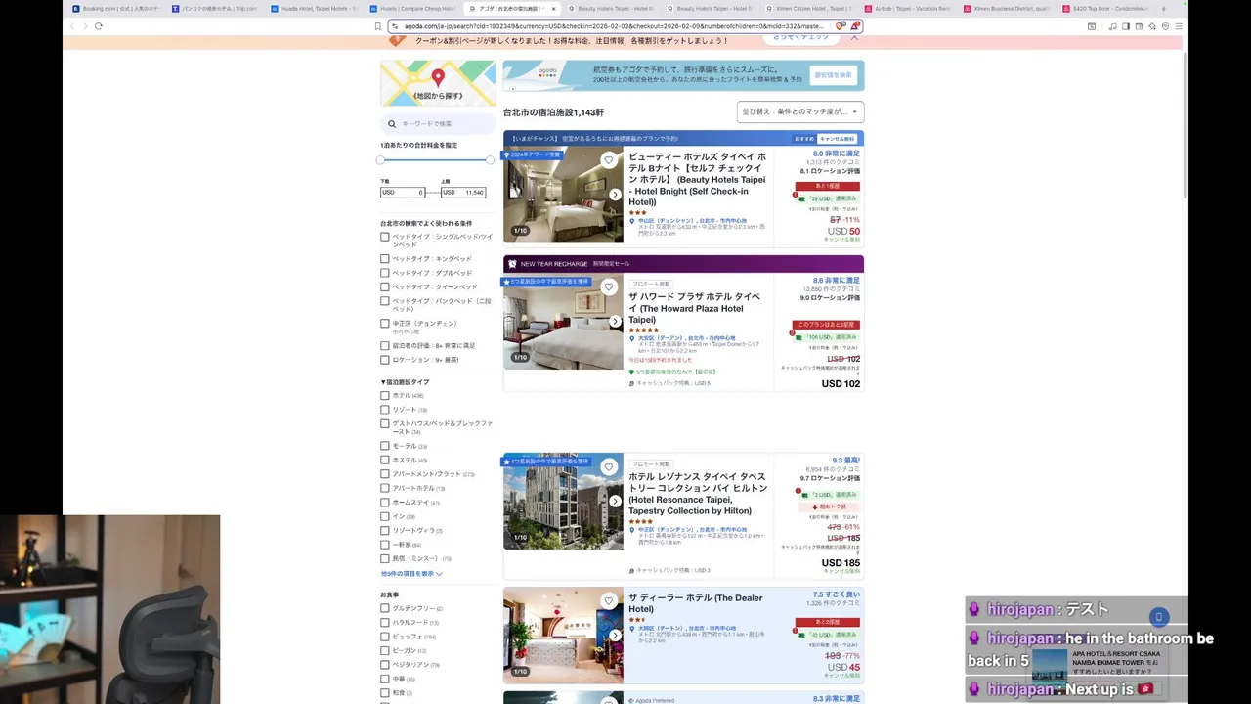Tick guest rating 8+ 非常に満足 filter
The width and height of the screenshot is (1251, 704).
click(x=385, y=345)
